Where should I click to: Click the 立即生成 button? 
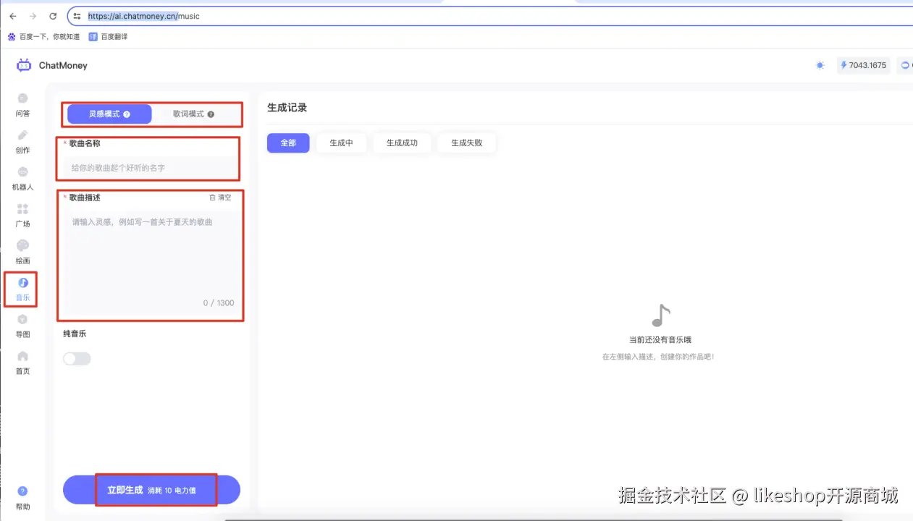(151, 490)
